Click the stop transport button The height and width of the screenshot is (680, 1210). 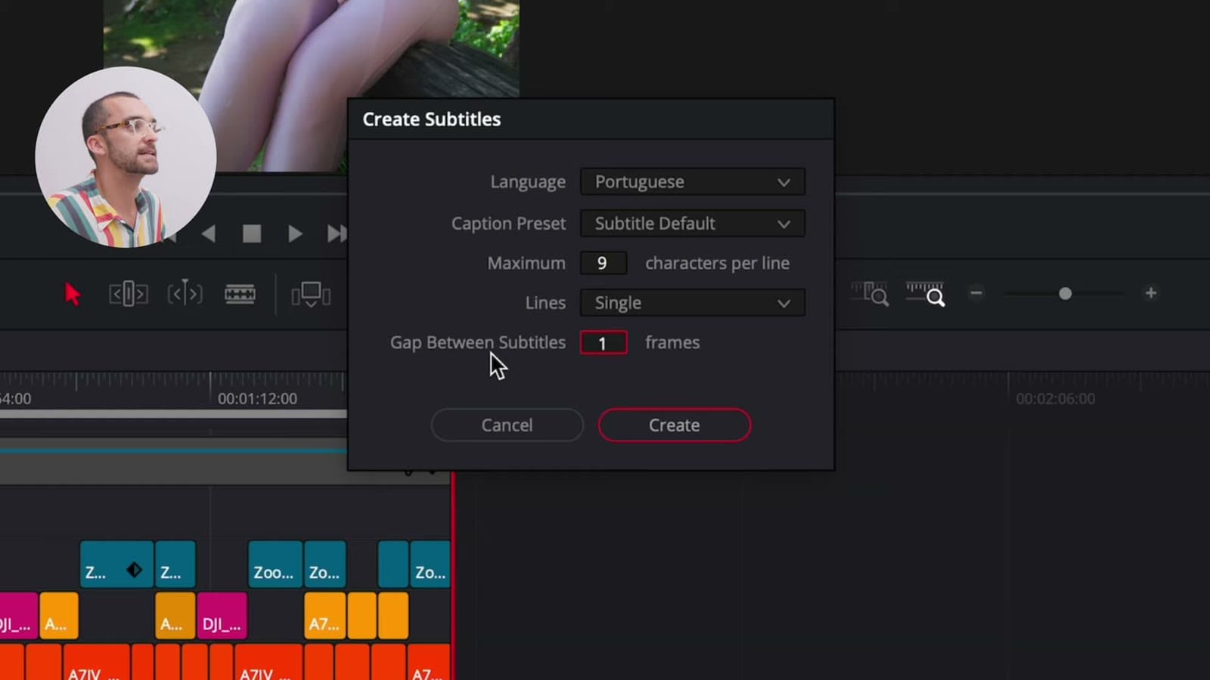(x=252, y=234)
